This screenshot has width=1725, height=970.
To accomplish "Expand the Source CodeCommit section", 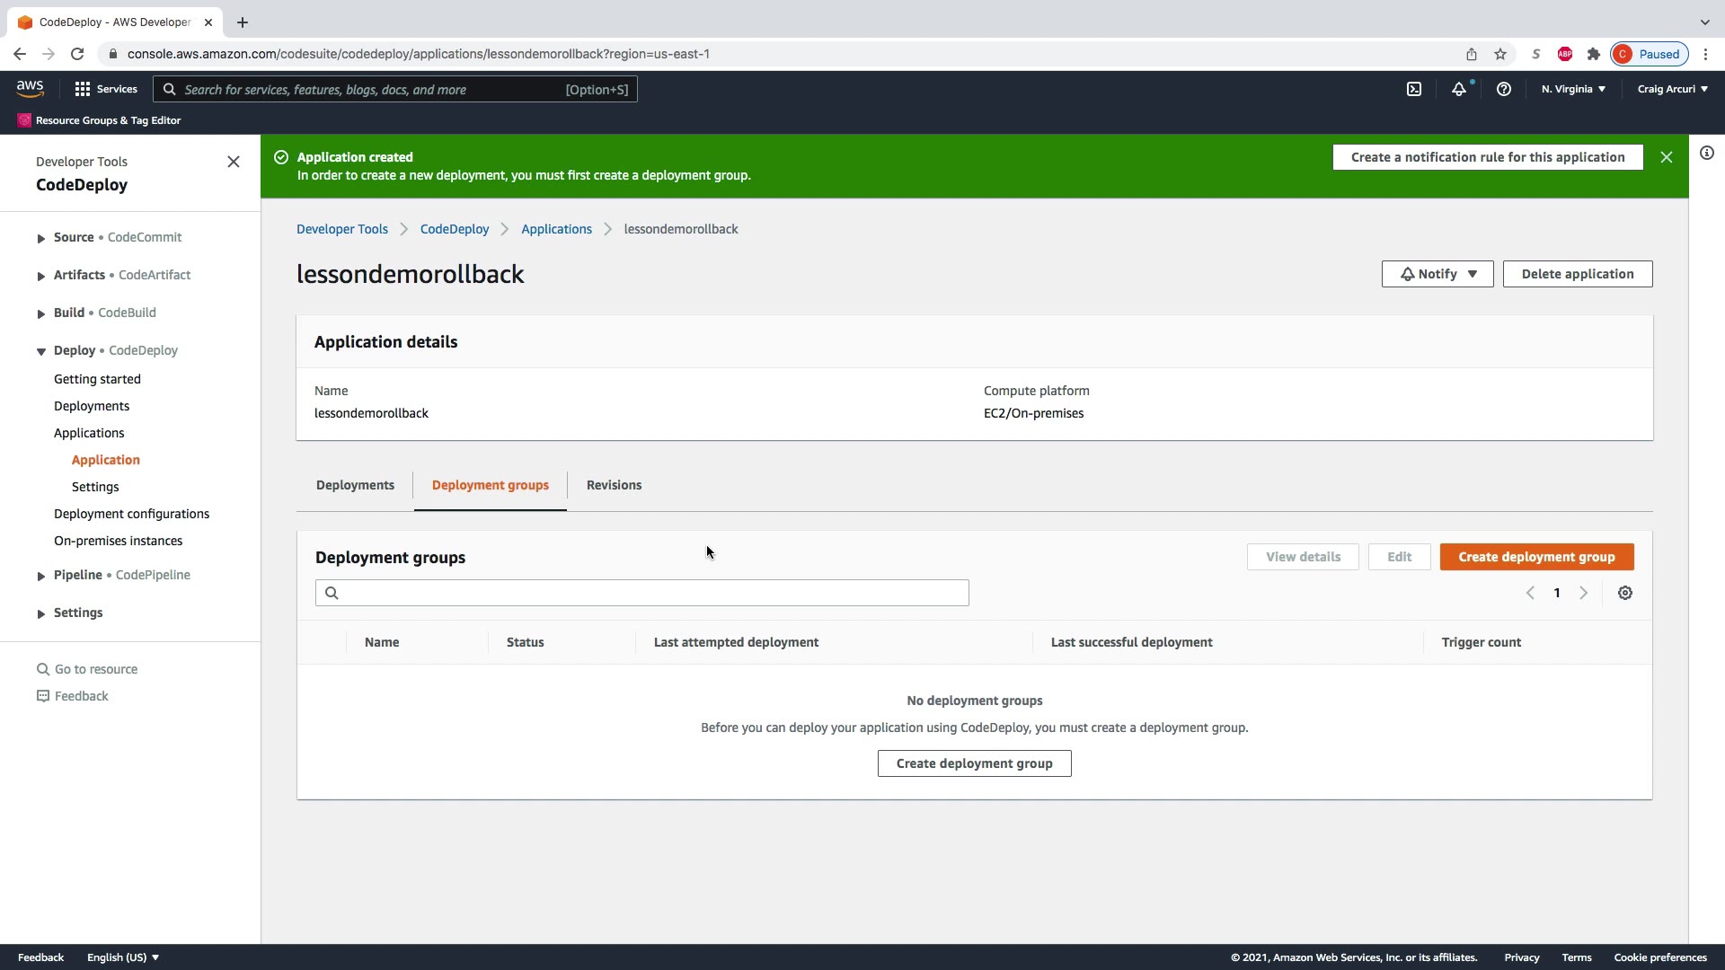I will (x=41, y=238).
